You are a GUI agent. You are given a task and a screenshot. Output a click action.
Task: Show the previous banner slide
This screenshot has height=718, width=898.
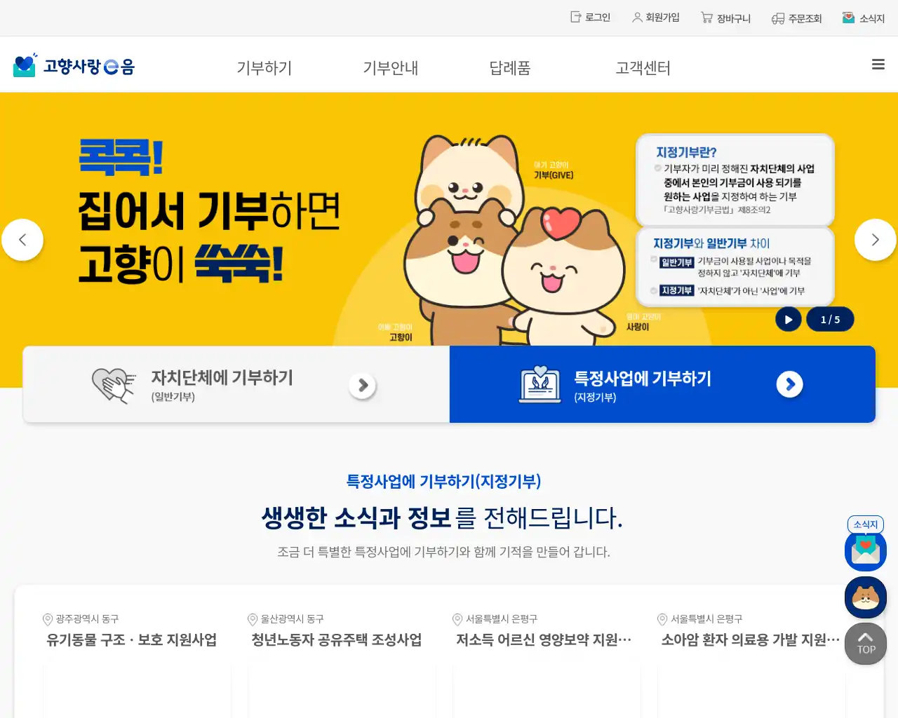point(22,240)
